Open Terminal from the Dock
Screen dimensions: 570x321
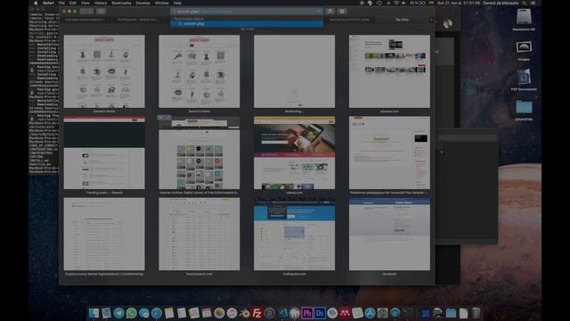click(408, 313)
